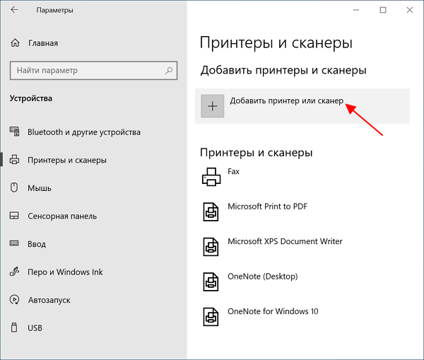Click the USB icon in sidebar
Viewport: 424px width, 360px height.
pyautogui.click(x=14, y=327)
